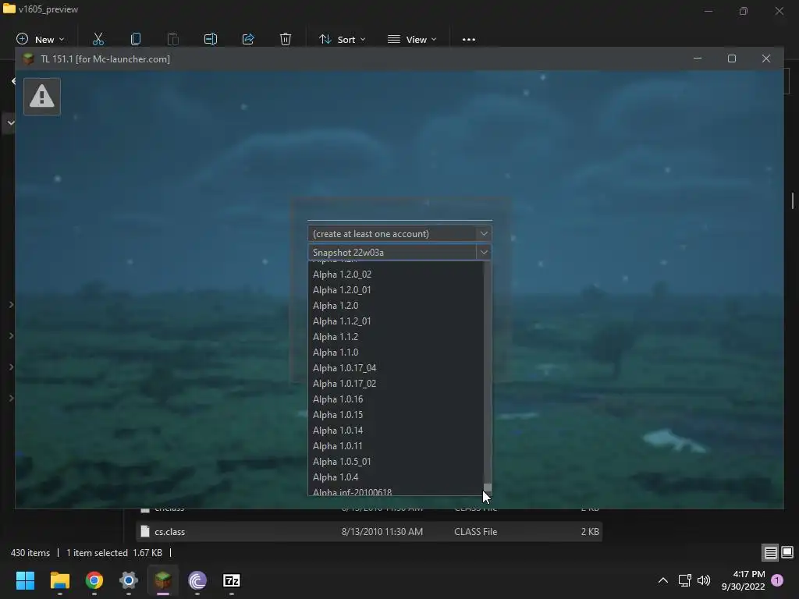Pick Alpha 1.0.11 version entry
The height and width of the screenshot is (599, 799).
(x=396, y=446)
